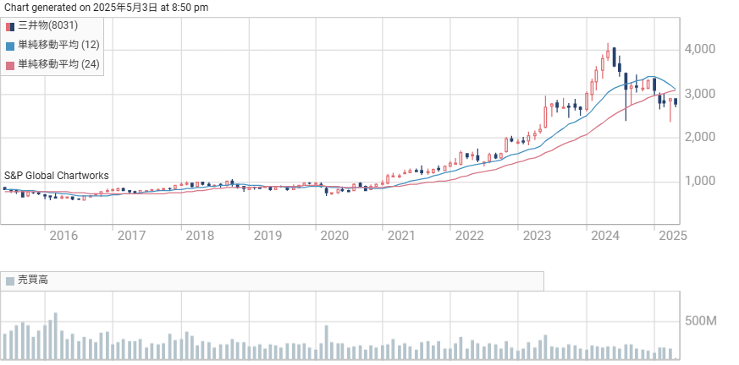
Task: Click the 2018 x-axis year label
Action: point(200,235)
